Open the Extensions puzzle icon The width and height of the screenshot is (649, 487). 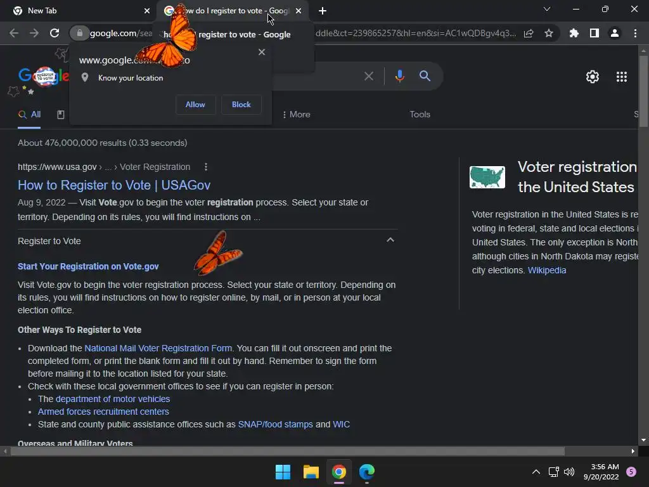click(574, 33)
